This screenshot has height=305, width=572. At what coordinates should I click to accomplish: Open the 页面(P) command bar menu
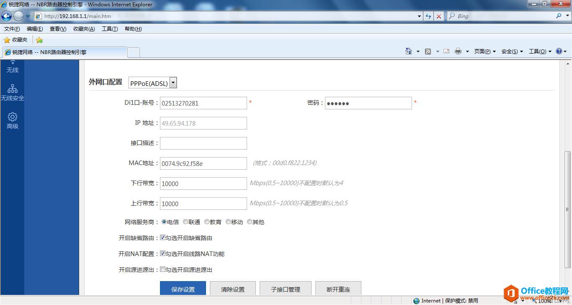coord(485,52)
